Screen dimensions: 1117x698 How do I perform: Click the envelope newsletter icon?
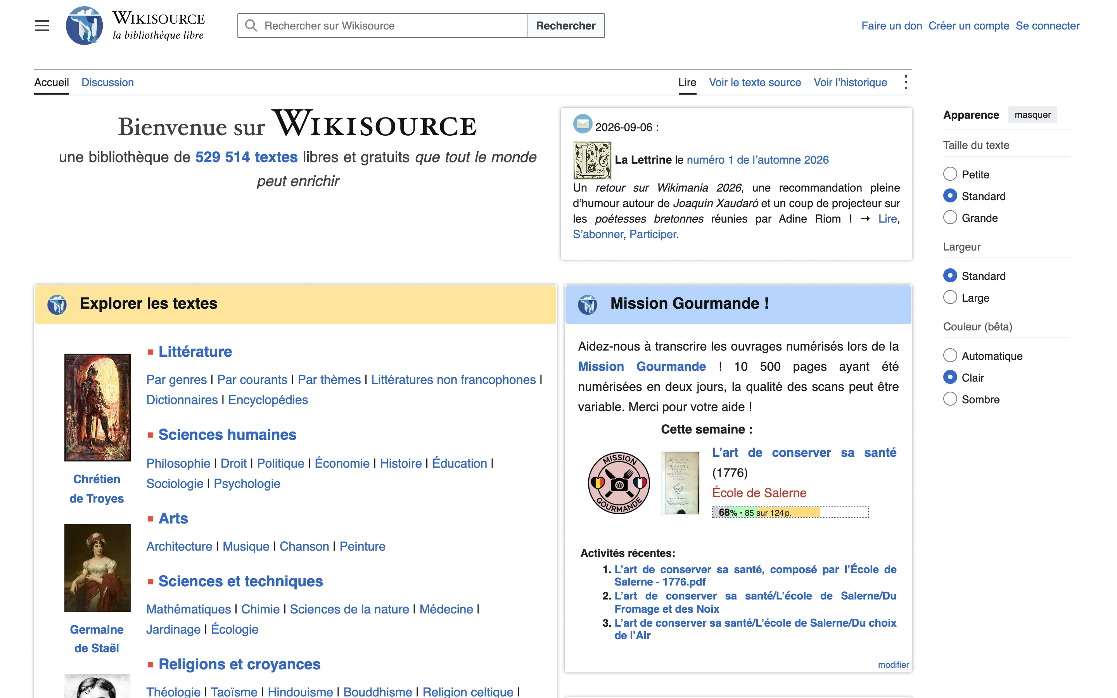click(x=583, y=123)
